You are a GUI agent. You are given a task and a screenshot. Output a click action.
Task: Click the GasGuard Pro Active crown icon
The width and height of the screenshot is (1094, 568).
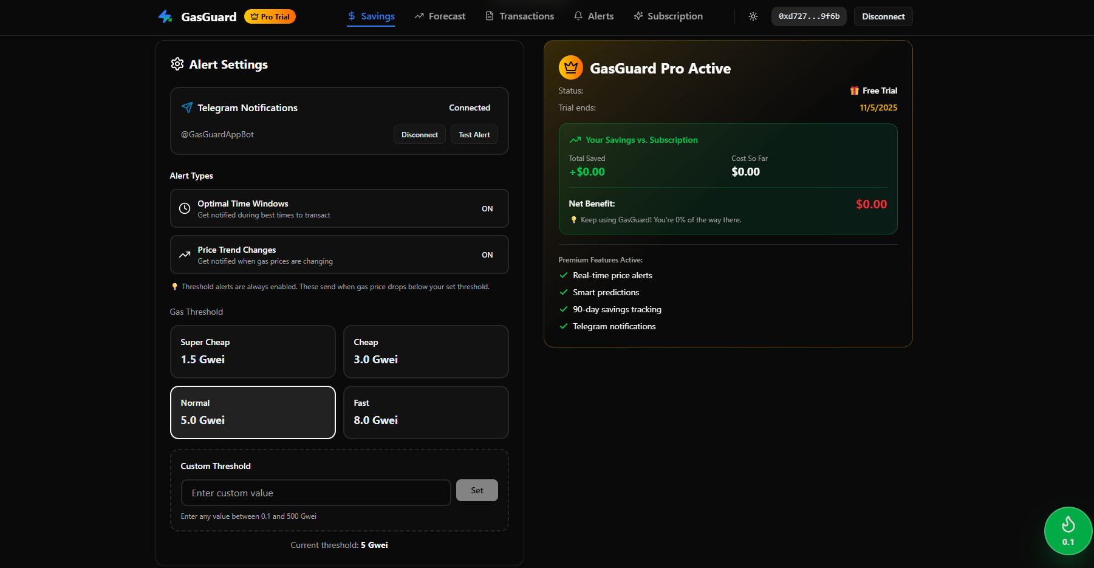[x=570, y=67]
